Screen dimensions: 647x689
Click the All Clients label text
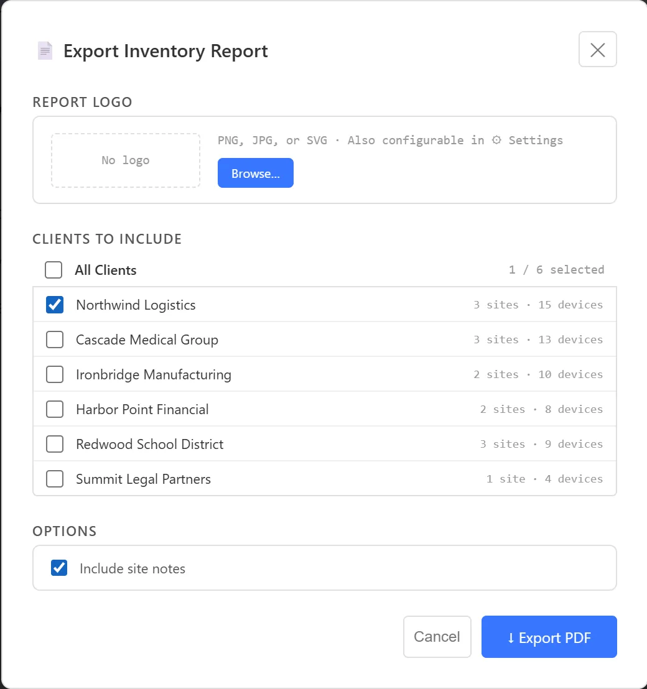106,270
